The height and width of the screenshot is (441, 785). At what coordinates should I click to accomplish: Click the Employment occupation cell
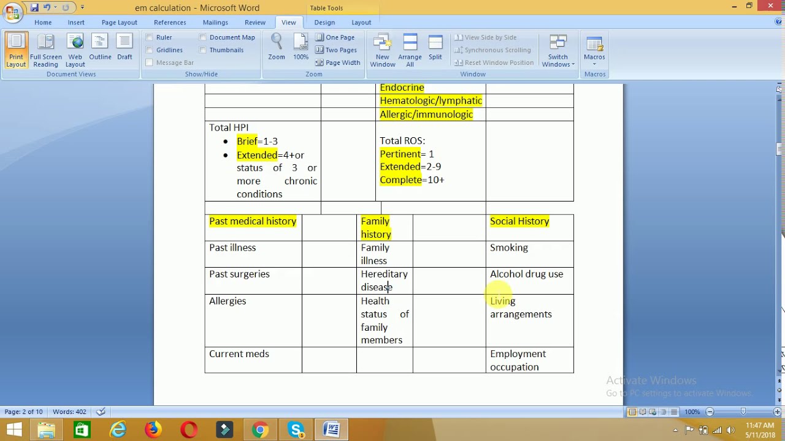point(530,360)
